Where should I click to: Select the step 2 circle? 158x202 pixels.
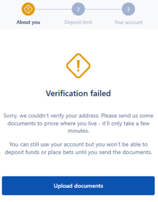point(78,9)
